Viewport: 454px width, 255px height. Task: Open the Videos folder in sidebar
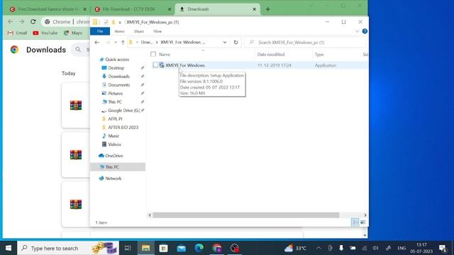114,144
